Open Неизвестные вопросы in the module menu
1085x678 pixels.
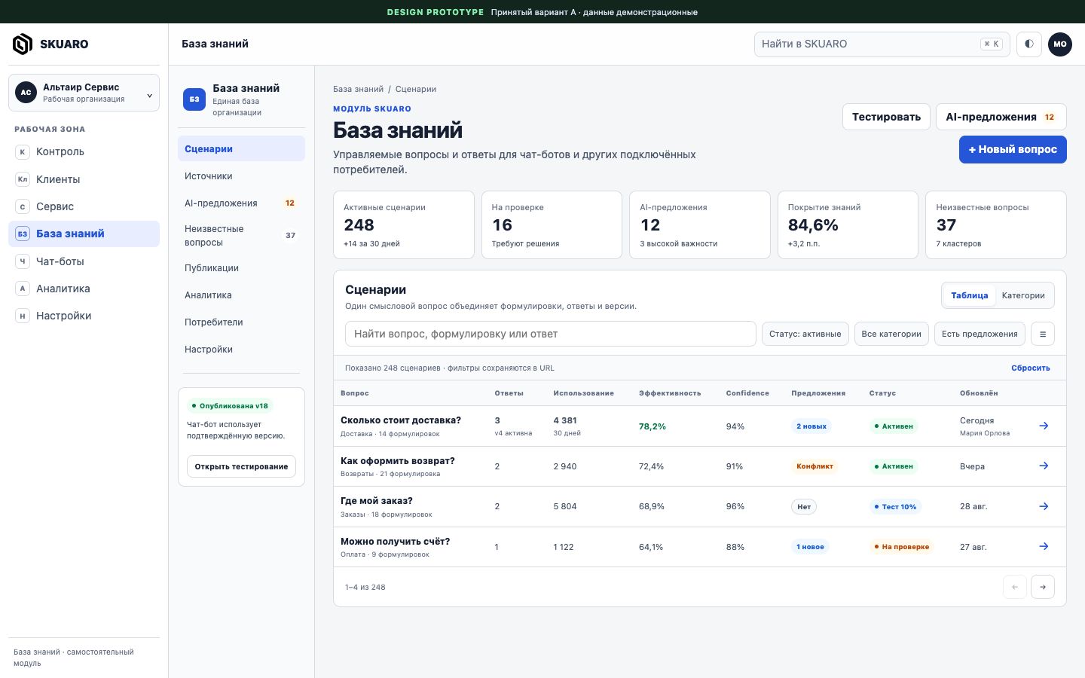point(241,235)
